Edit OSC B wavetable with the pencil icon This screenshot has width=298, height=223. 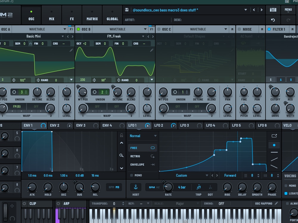tap(152, 50)
